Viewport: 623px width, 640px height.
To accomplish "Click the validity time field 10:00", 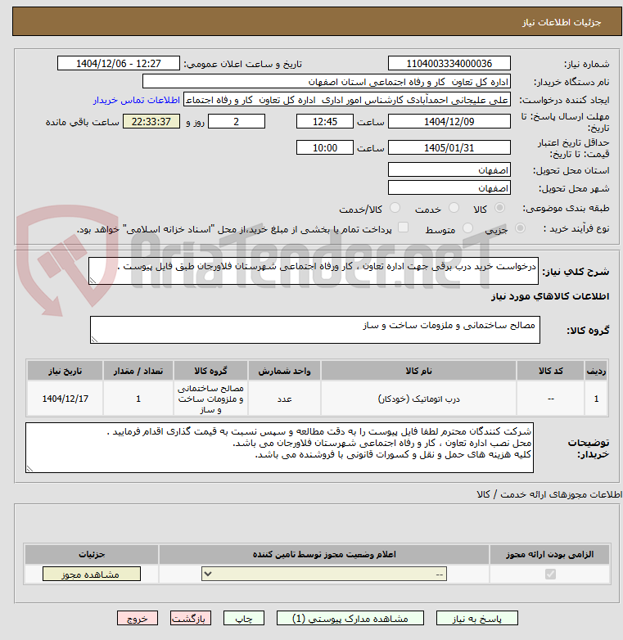I will click(x=325, y=147).
